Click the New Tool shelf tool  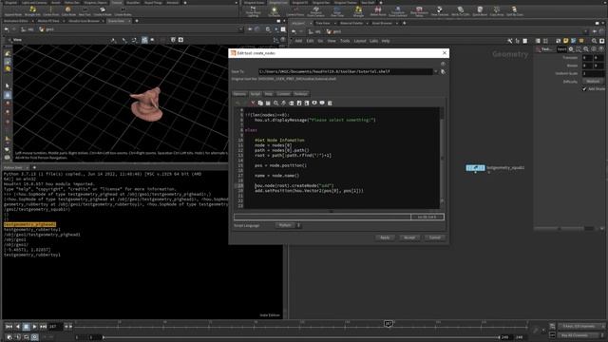coord(85,10)
